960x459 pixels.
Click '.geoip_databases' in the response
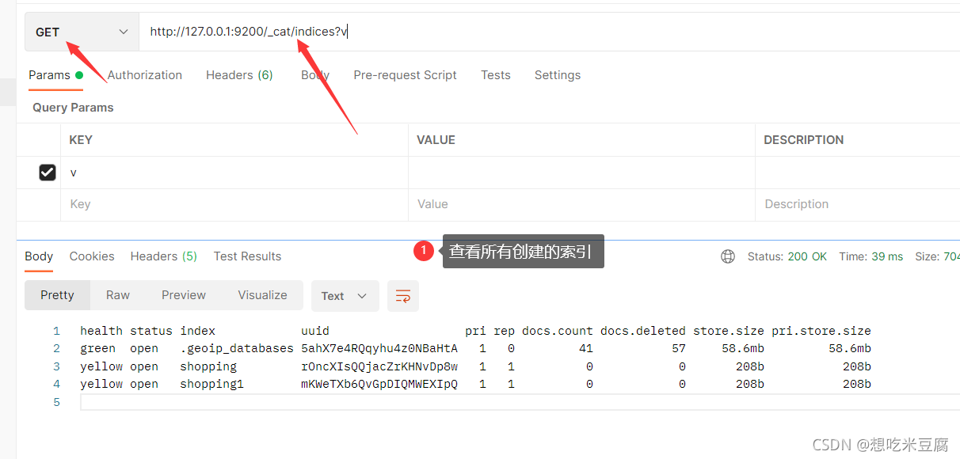pos(237,348)
